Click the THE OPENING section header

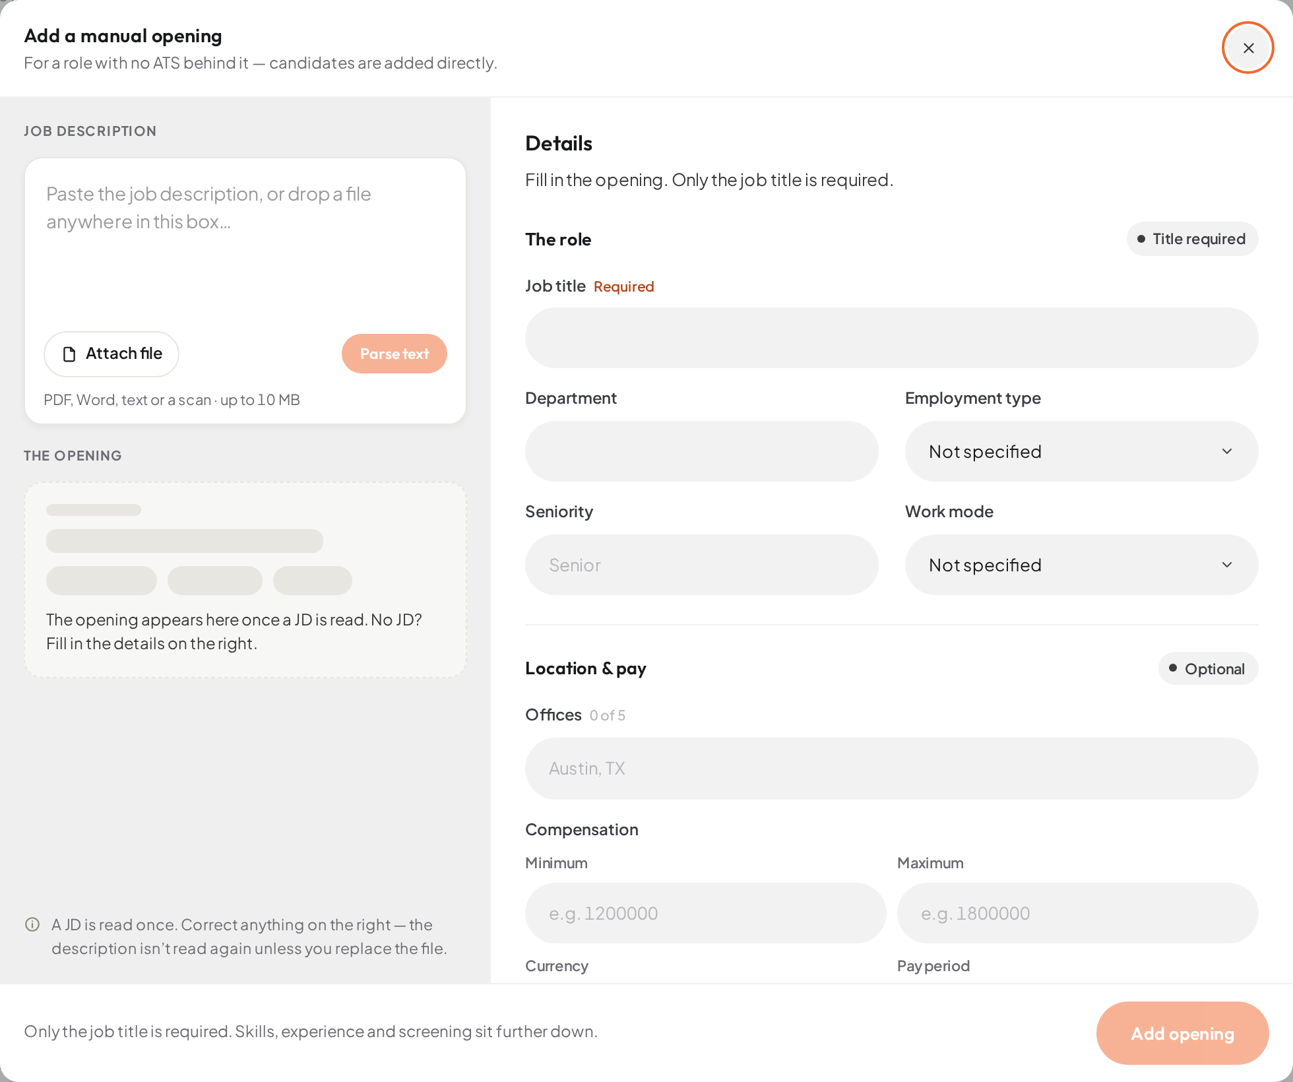[x=73, y=455]
